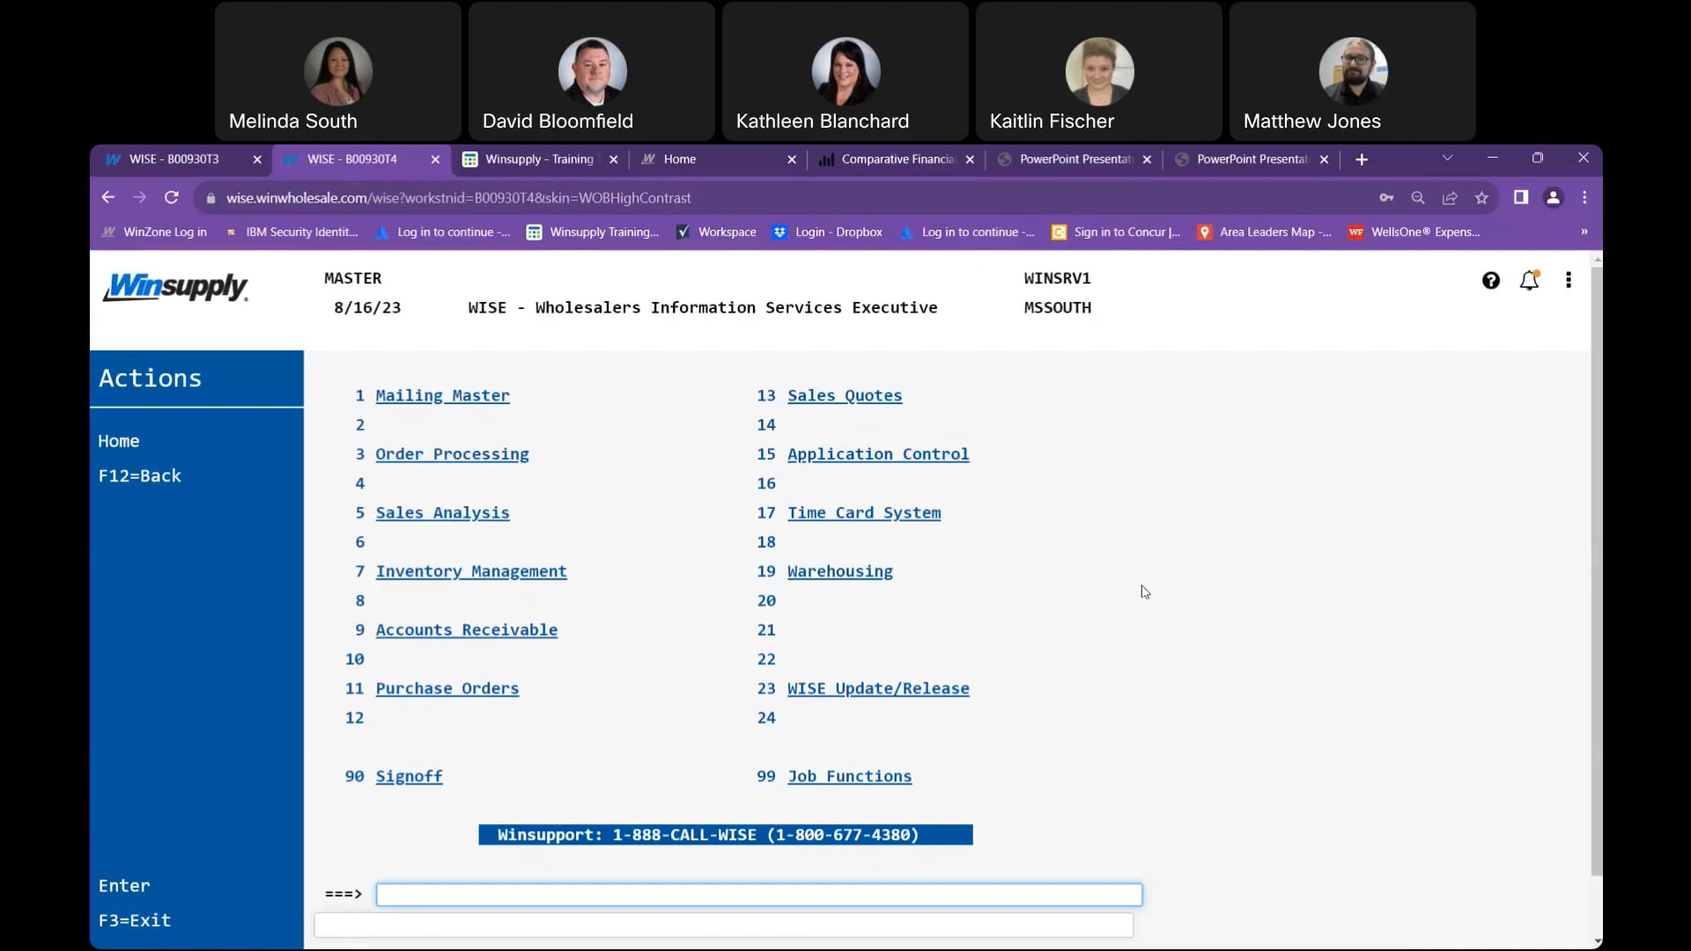Screen dimensions: 1691x951
Task: Click the Winsupply logo
Action: click(175, 287)
